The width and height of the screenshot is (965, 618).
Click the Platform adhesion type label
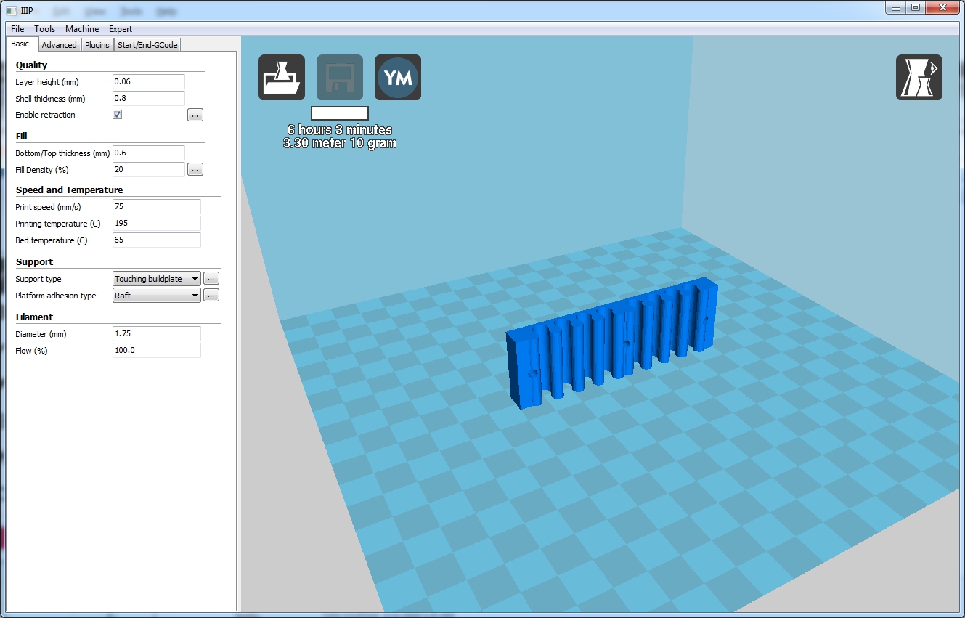[56, 296]
